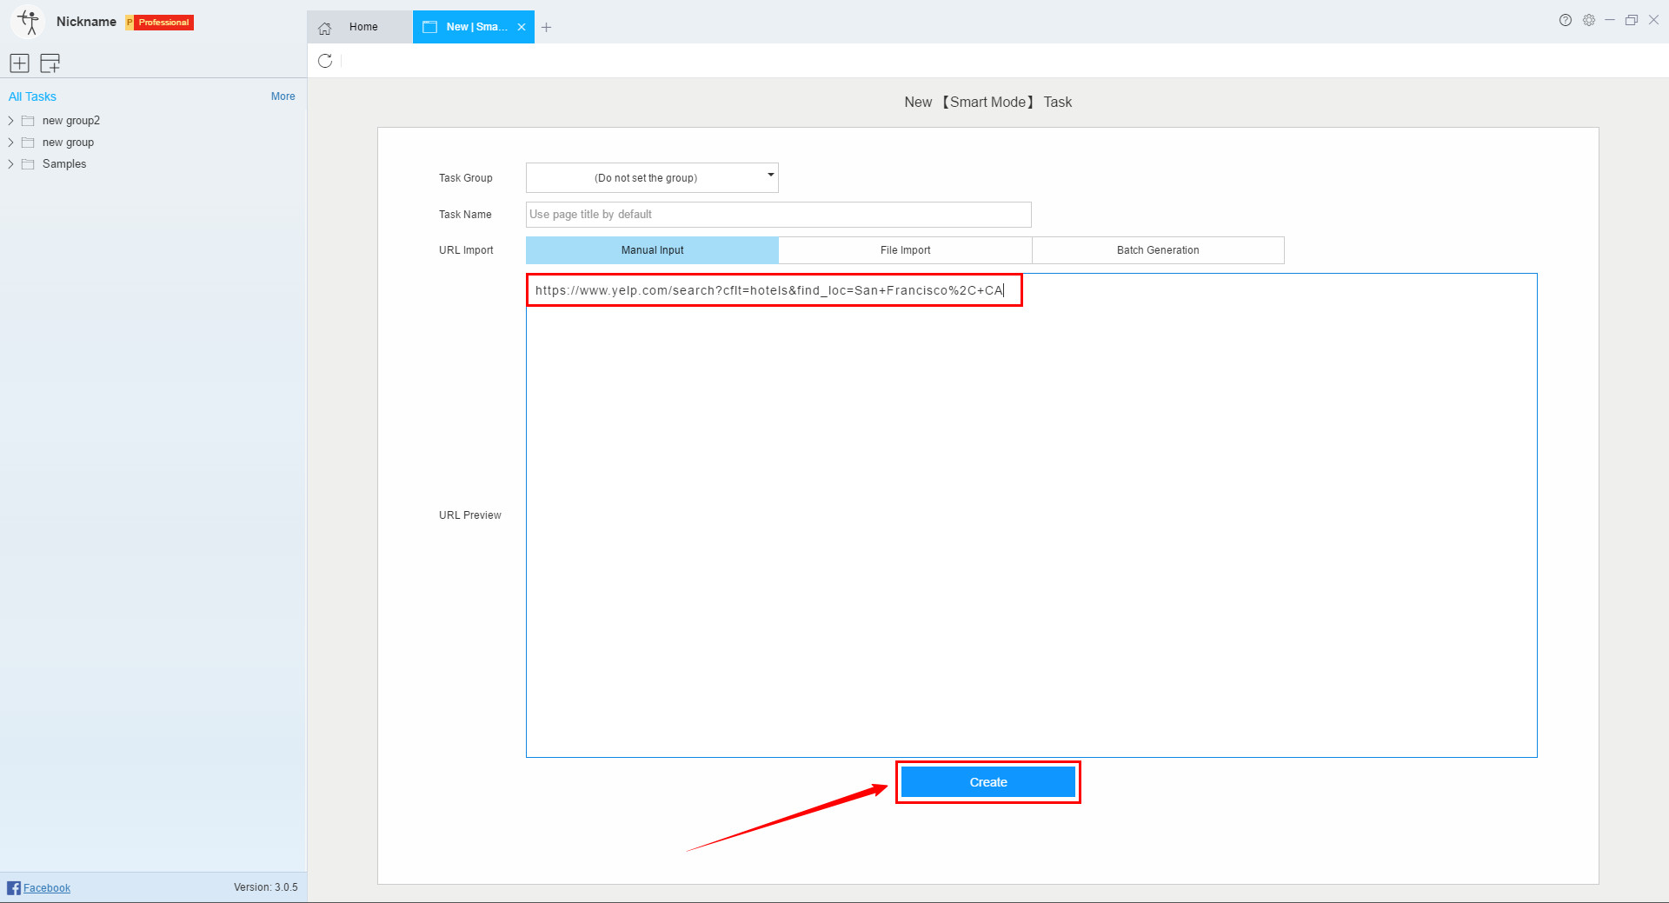This screenshot has width=1669, height=903.
Task: Click the Home tab house icon
Action: point(325,28)
